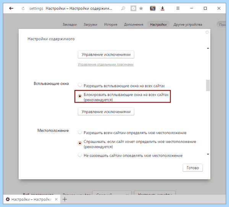Viewport: 229px width, 207px height.
Task: Click the scroll down arrow in dialog
Action: (208, 154)
